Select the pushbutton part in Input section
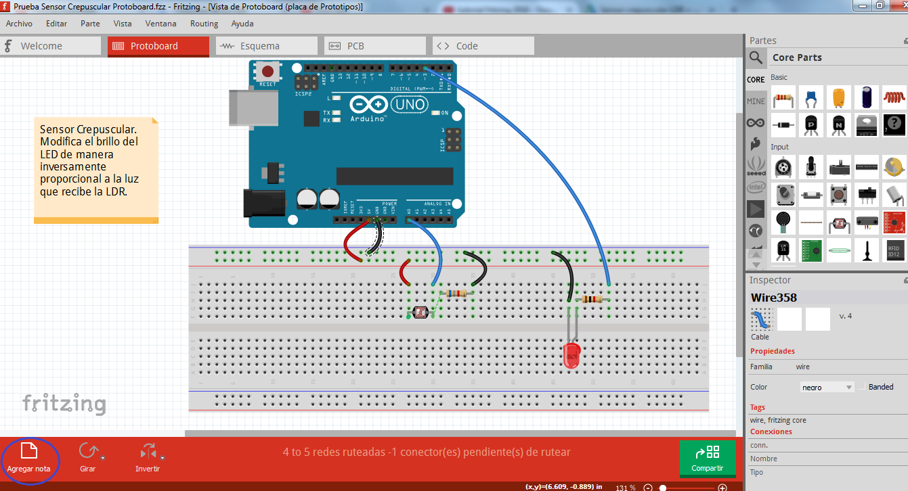908x491 pixels. point(838,194)
